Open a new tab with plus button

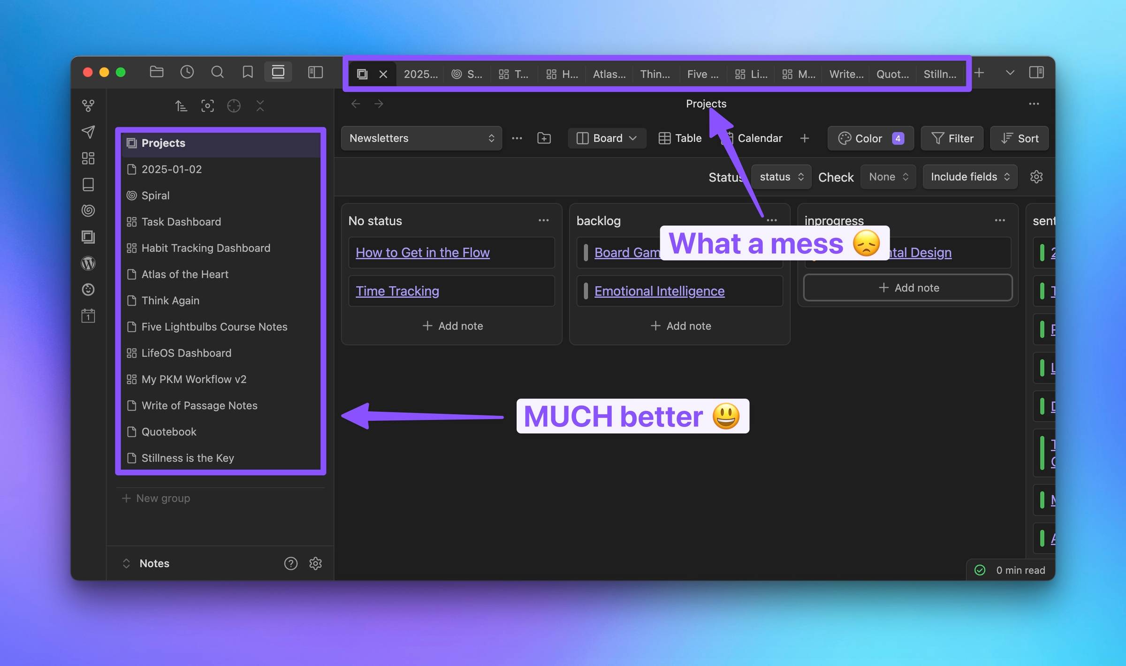click(979, 73)
